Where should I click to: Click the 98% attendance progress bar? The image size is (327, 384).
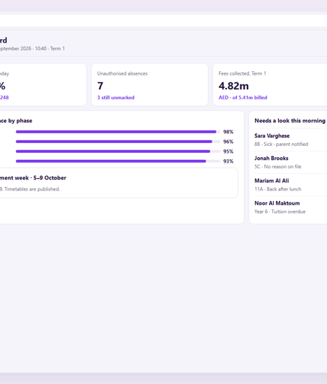coord(118,132)
